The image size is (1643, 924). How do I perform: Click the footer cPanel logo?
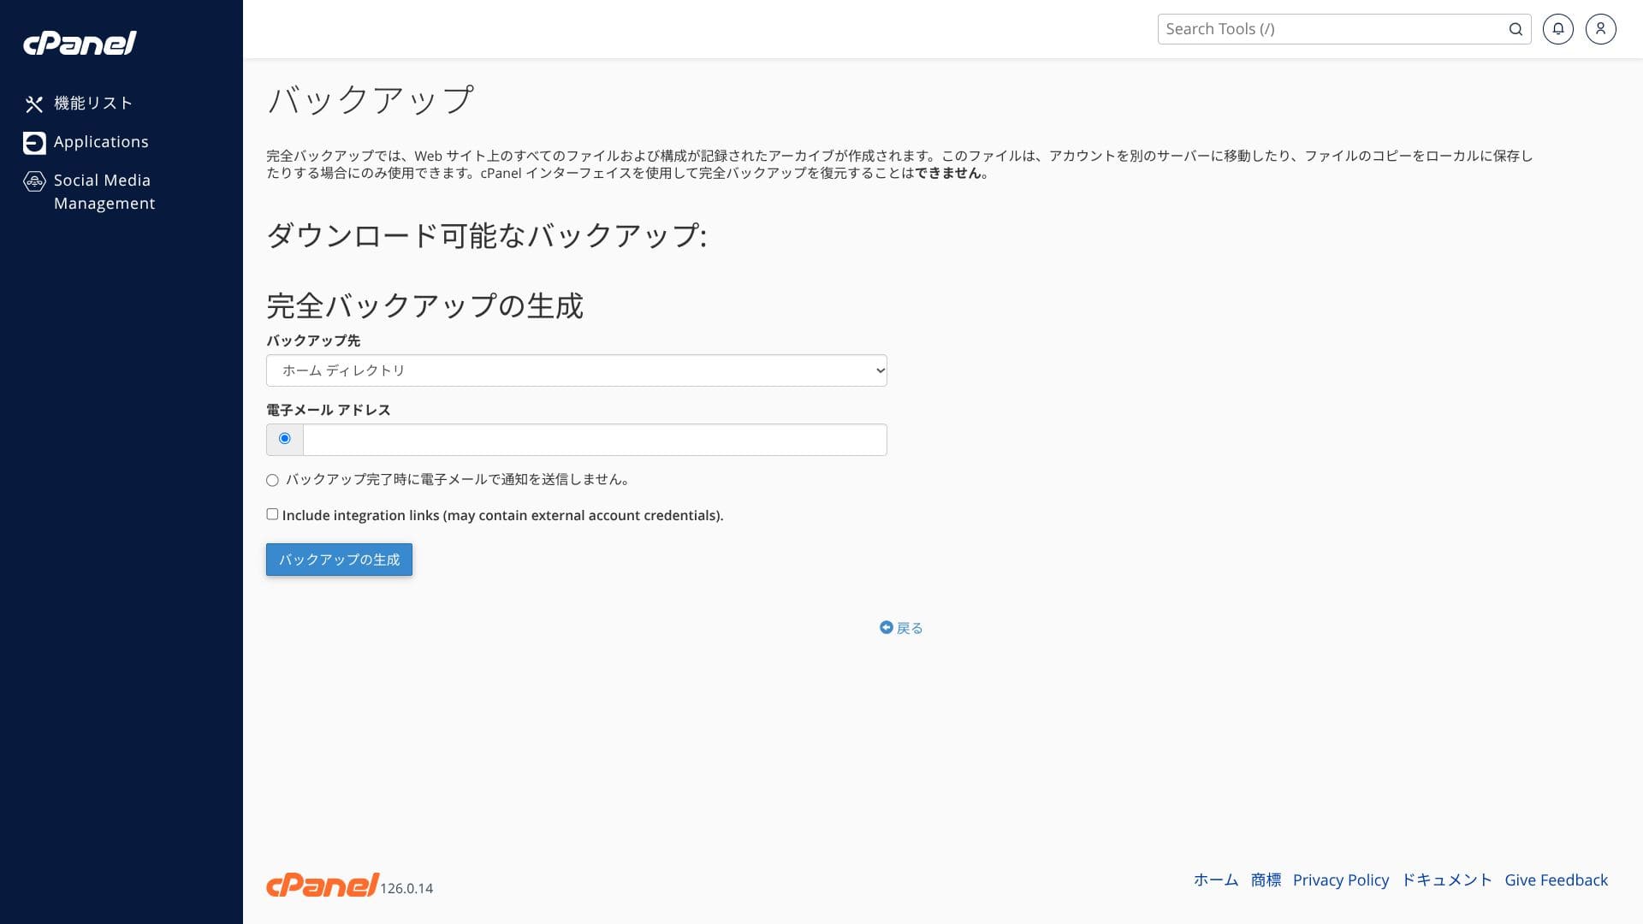coord(322,885)
